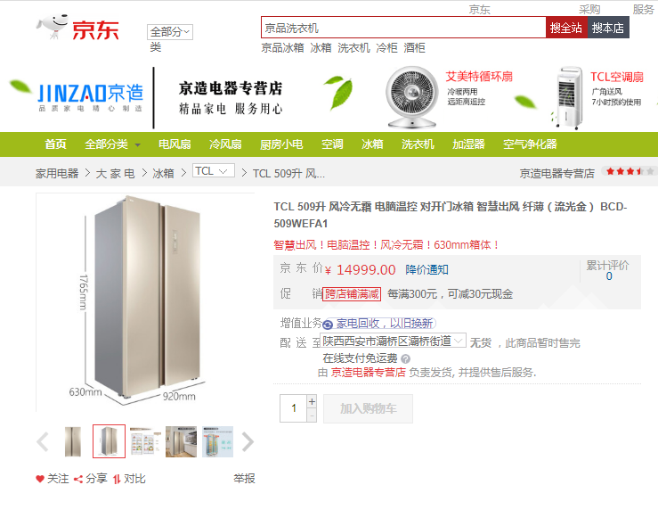Click the share icon
This screenshot has height=518, width=658.
pyautogui.click(x=77, y=479)
